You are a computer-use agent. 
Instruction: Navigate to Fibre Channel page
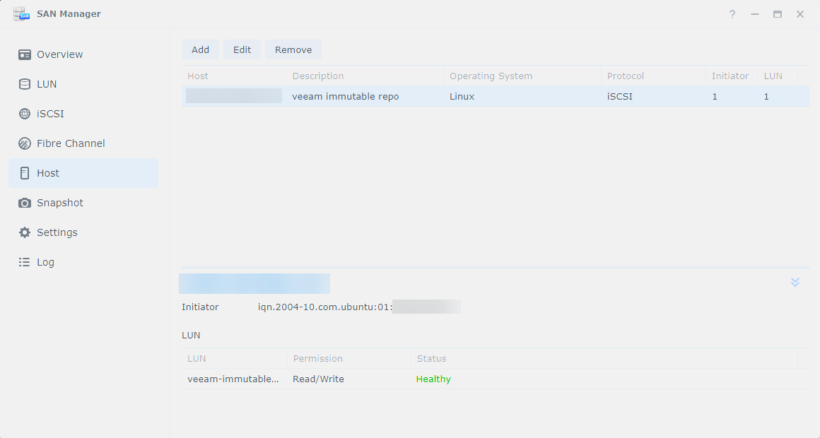point(71,143)
